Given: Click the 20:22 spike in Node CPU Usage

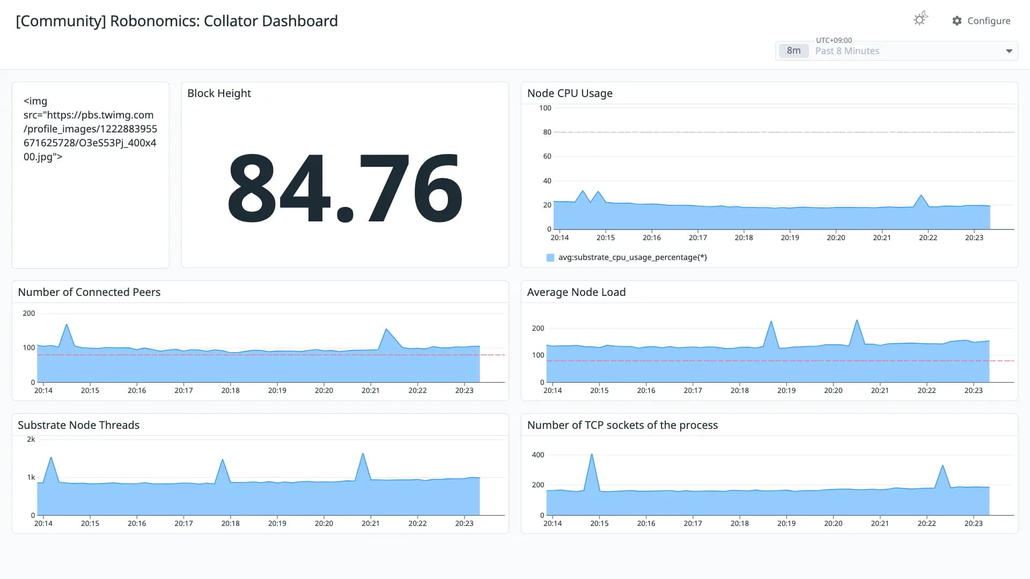Looking at the screenshot, I should [x=921, y=196].
